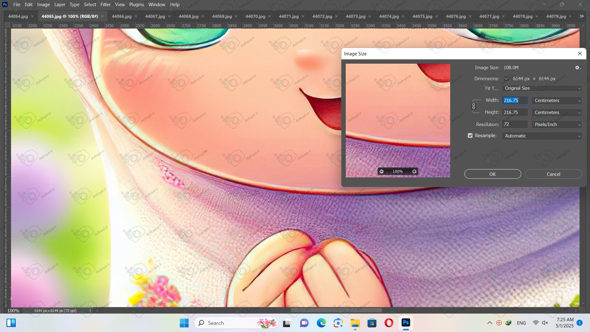Open status bar info arrow menu
Image resolution: width=590 pixels, height=332 pixels.
pyautogui.click(x=90, y=310)
